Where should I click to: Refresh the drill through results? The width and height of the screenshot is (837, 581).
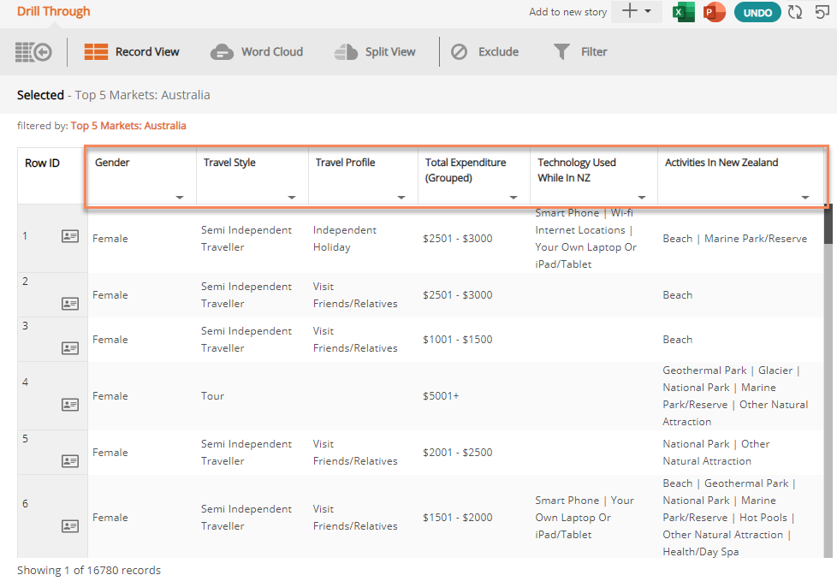tap(794, 13)
